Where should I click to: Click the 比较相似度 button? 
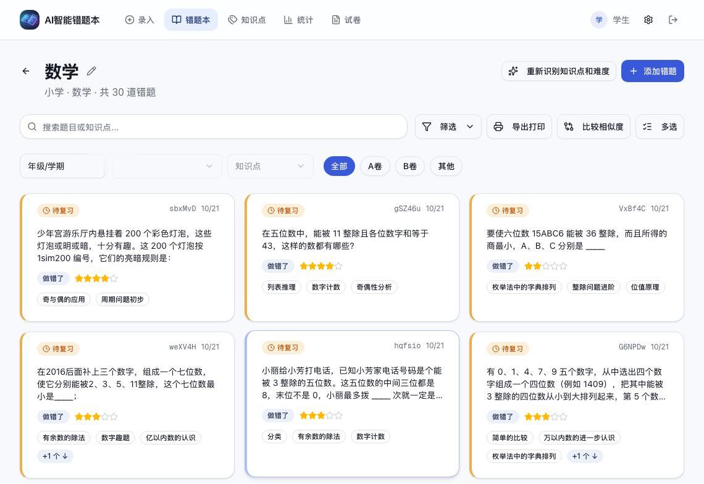[x=593, y=127]
